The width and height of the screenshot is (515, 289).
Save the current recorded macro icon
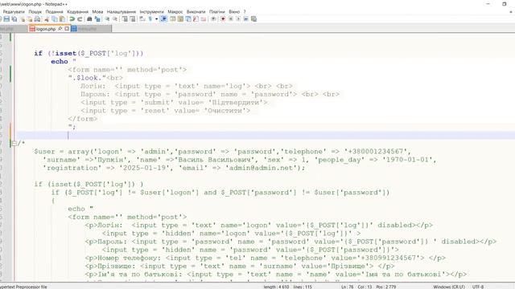tap(253, 19)
